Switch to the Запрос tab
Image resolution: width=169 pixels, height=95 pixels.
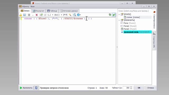25,11
